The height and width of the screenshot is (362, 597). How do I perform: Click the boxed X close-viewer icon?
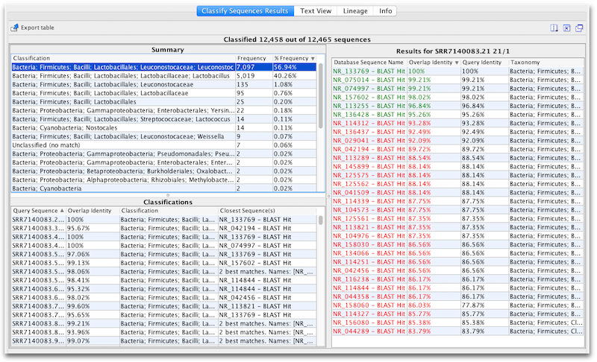pyautogui.click(x=566, y=28)
